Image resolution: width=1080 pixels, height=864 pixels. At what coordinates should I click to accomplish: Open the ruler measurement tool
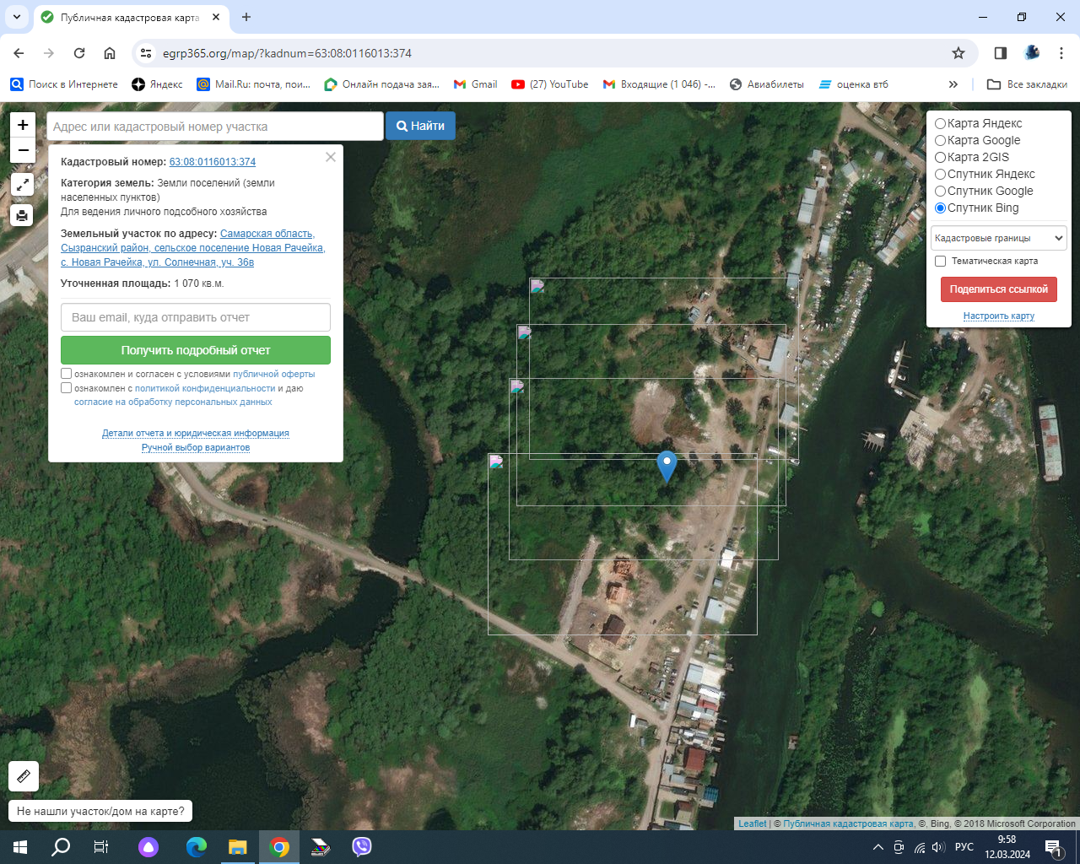24,776
